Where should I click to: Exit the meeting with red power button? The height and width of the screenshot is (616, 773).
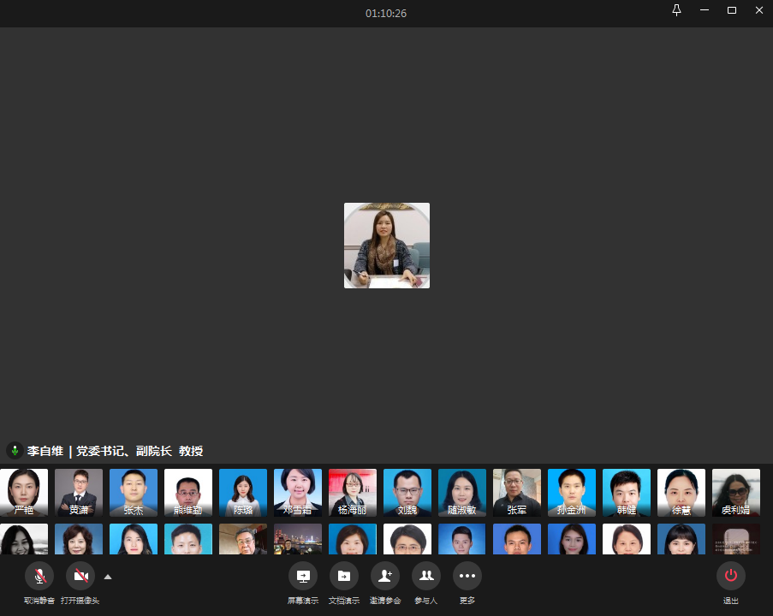pos(730,576)
